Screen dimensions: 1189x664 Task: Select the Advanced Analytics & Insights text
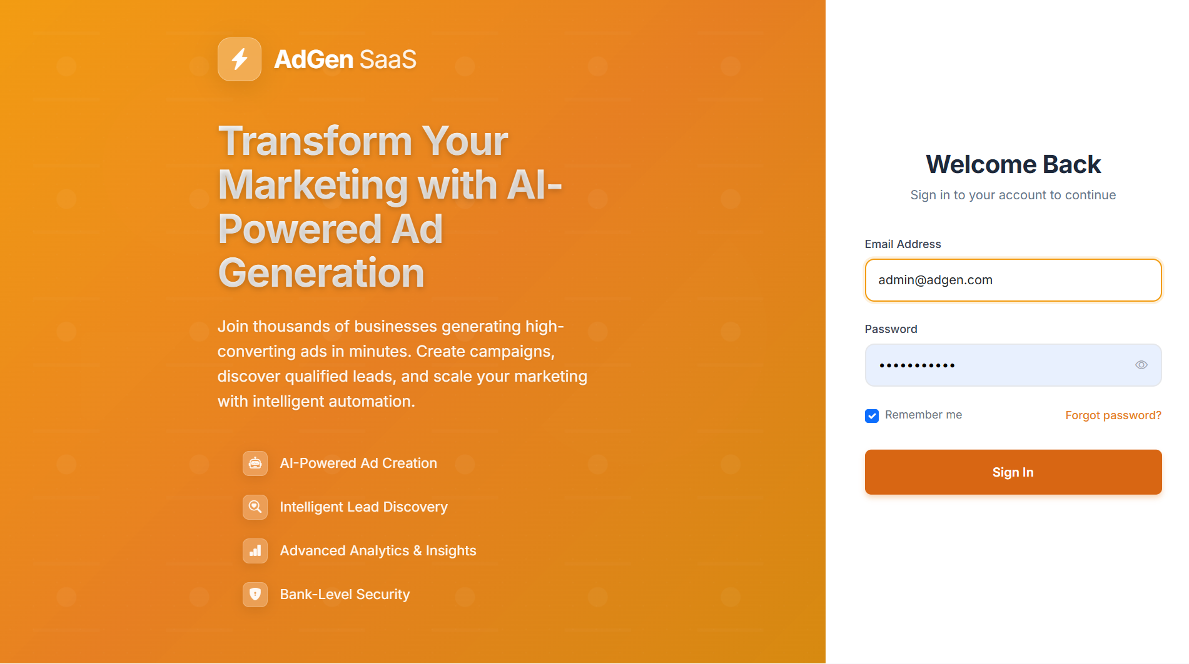pos(378,551)
